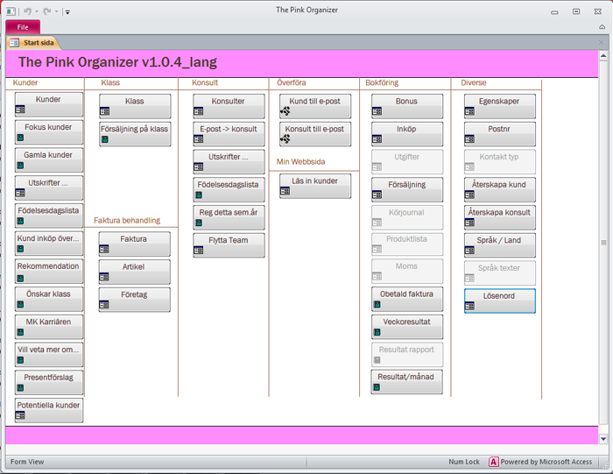Screen dimensions: 613x474
Task: Close the Start sida document tab
Action: (601, 42)
